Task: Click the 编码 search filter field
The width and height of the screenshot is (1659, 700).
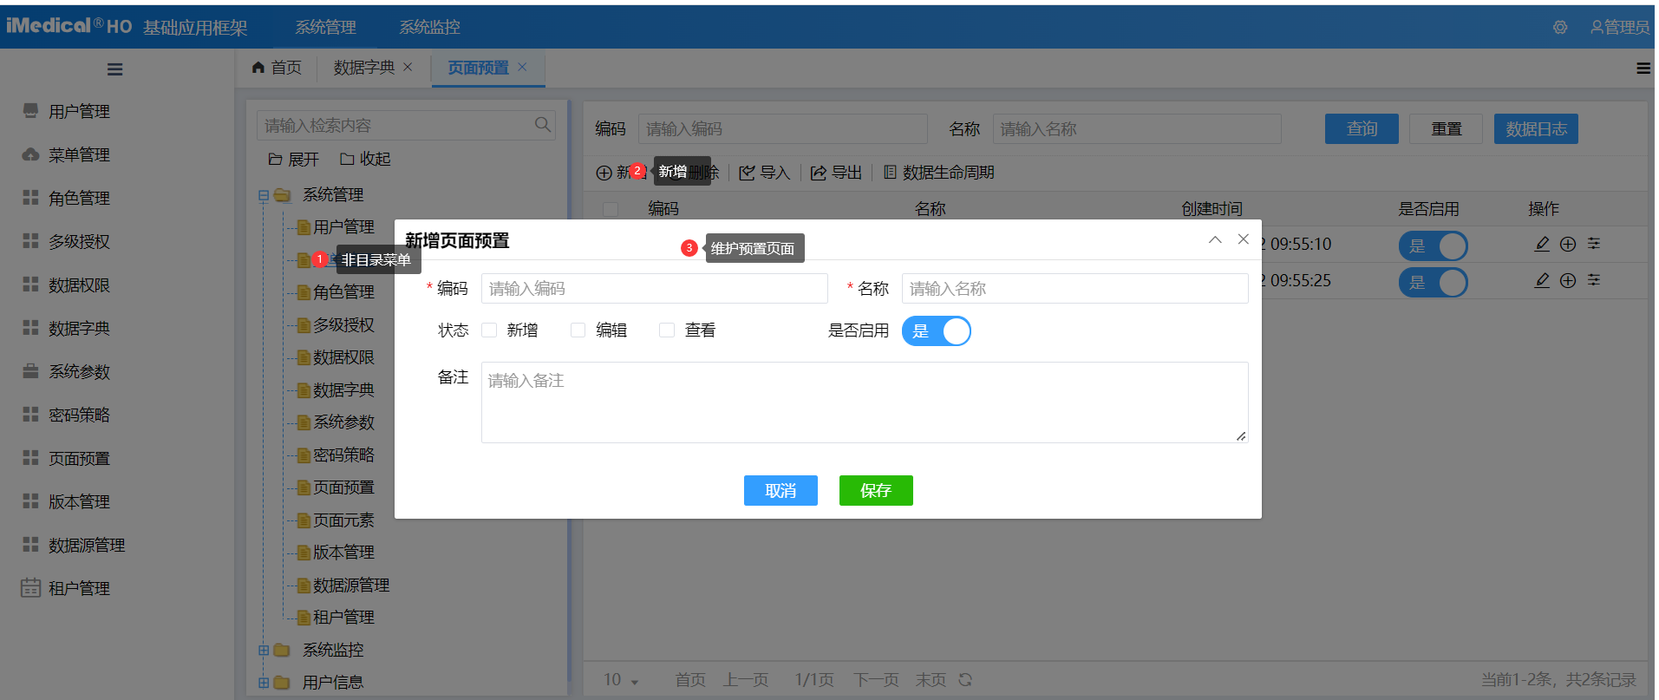Action: 783,128
